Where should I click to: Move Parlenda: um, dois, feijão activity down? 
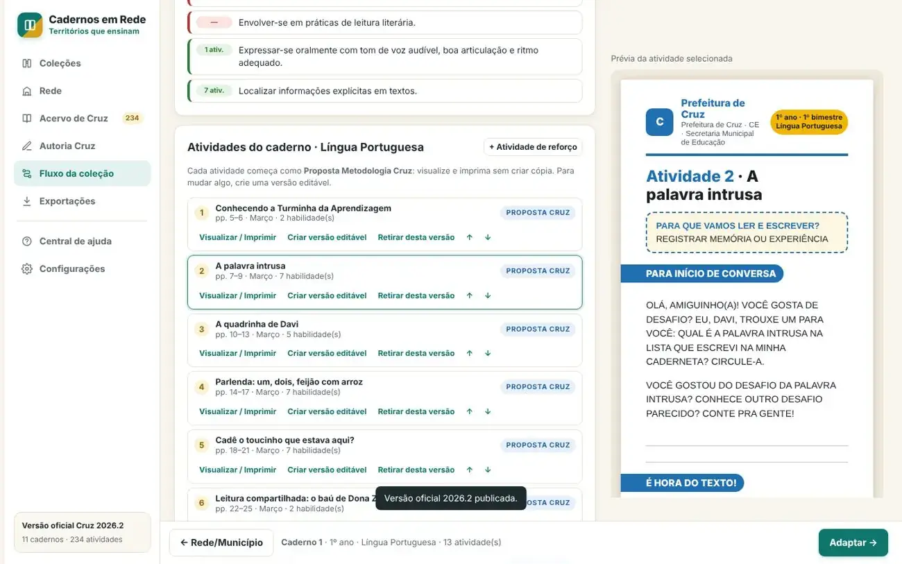[488, 411]
